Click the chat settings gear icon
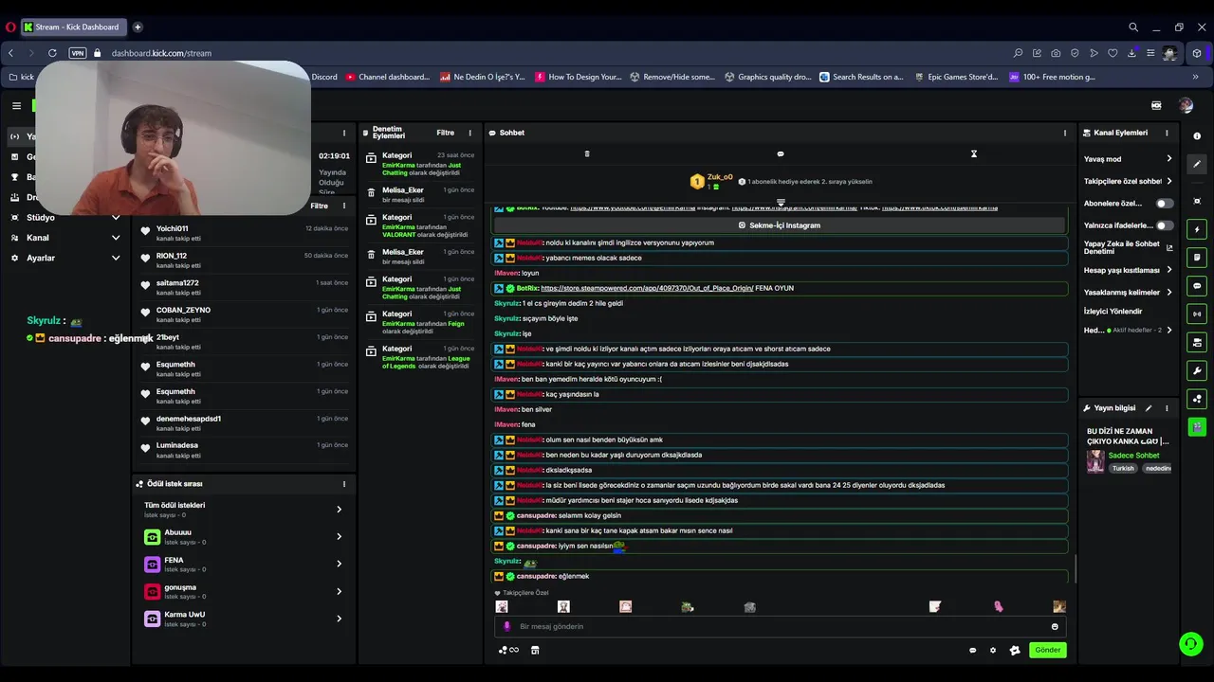This screenshot has height=682, width=1214. pyautogui.click(x=993, y=650)
